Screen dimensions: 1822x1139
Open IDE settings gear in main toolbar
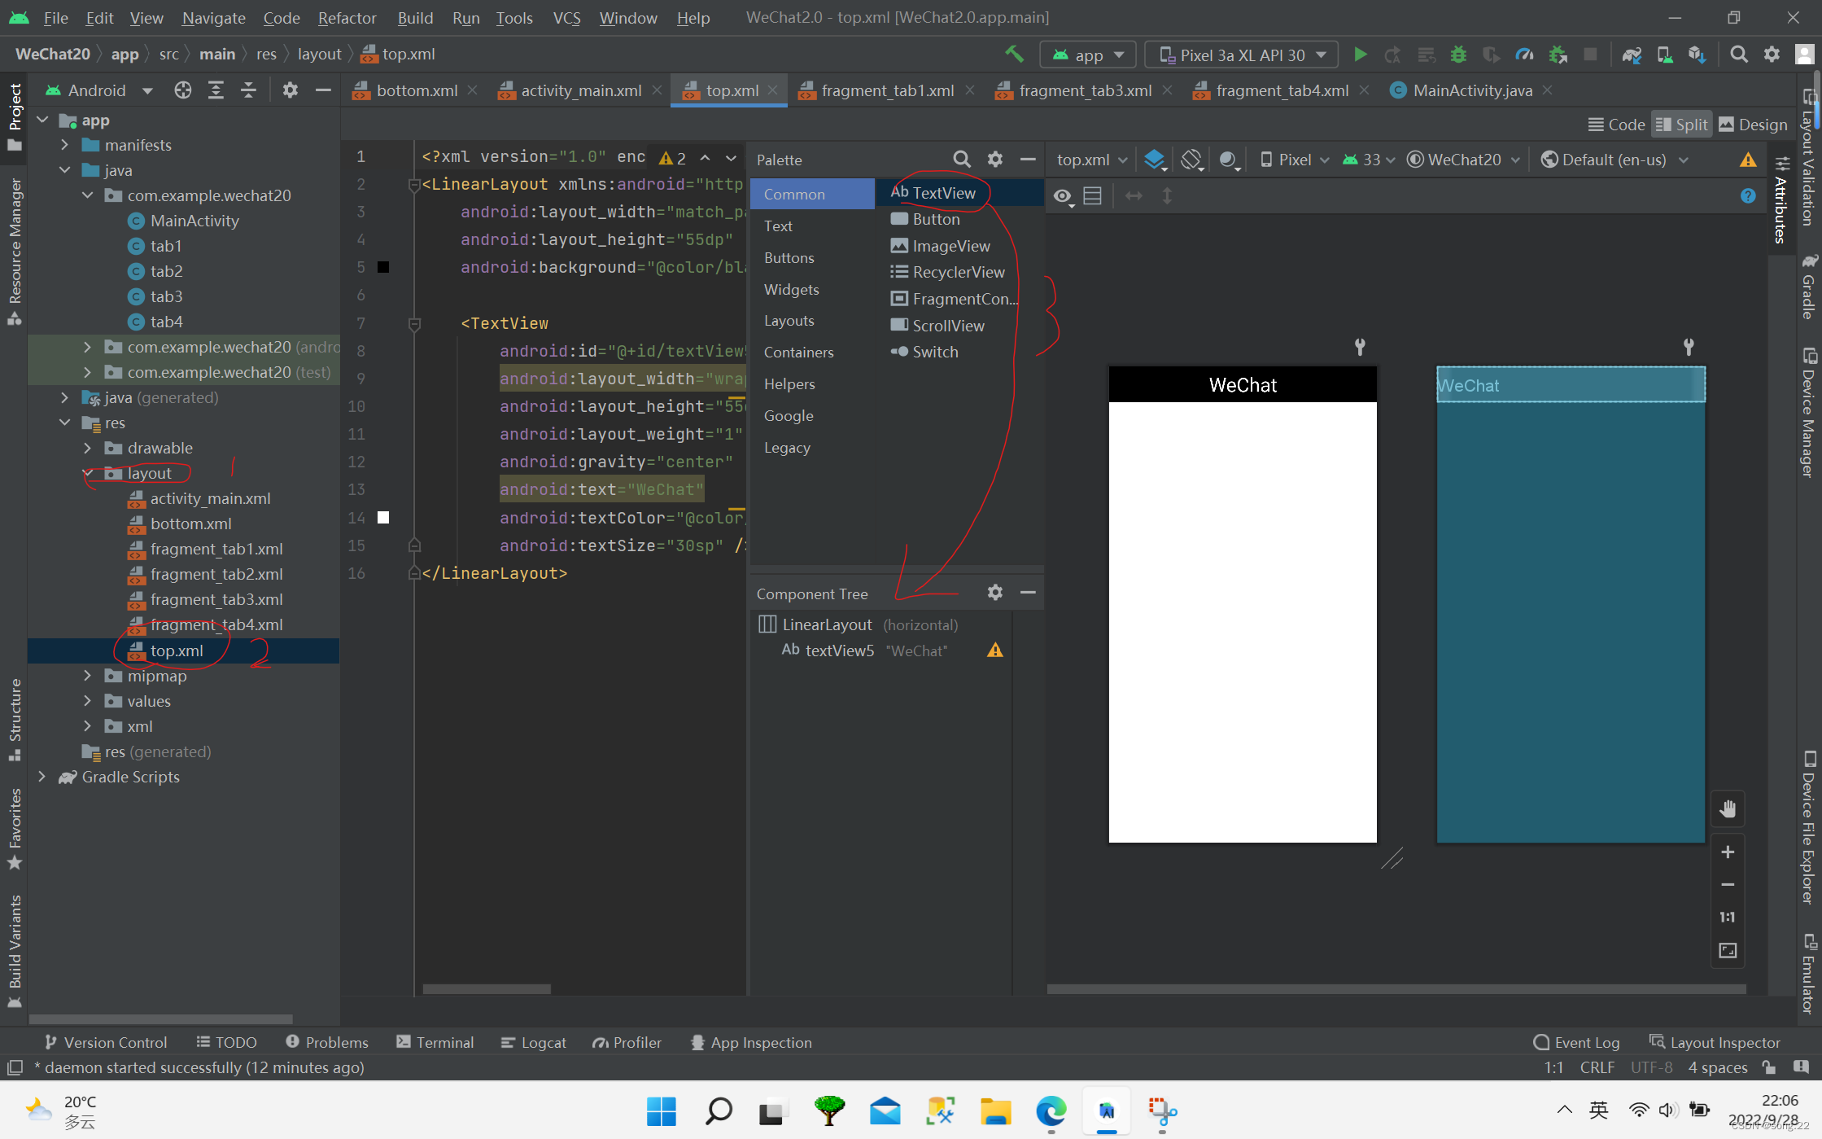tap(1772, 55)
